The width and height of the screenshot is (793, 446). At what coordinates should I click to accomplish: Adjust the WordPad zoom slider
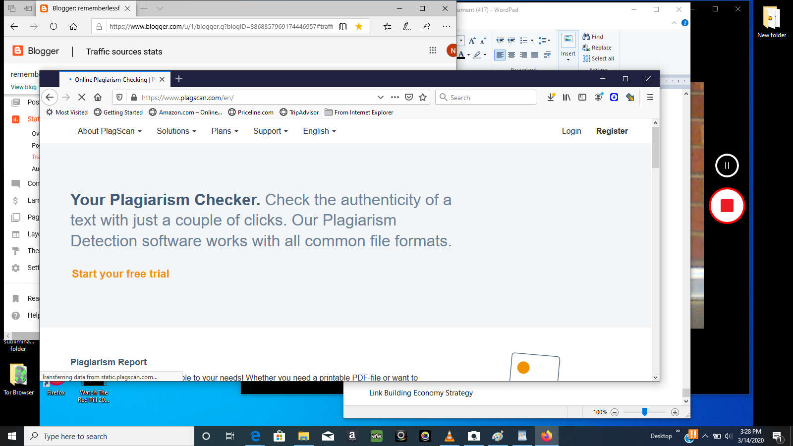click(645, 412)
